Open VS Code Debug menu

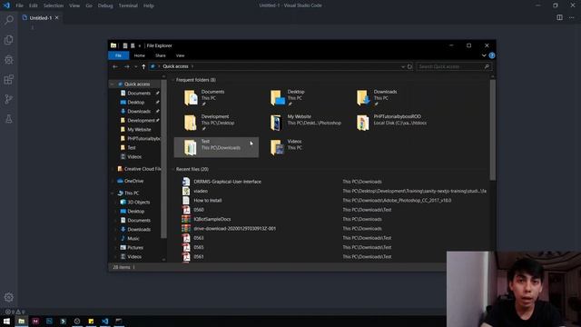click(x=105, y=5)
